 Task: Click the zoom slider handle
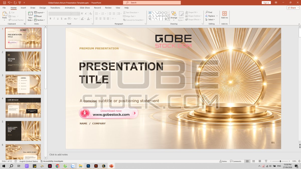[280, 161]
